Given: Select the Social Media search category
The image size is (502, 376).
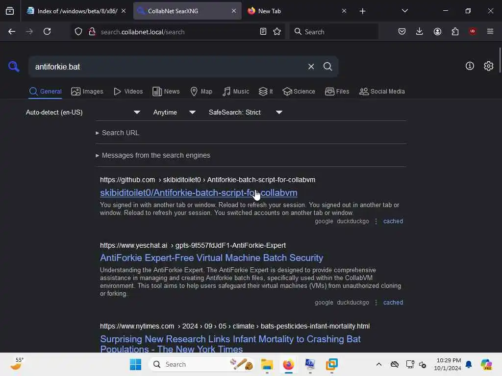Looking at the screenshot, I should point(382,92).
